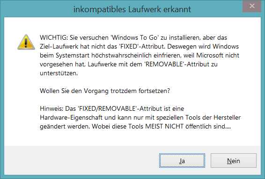
Task: Click the capitalized 'MEIST NICHT' text
Action: [x=164, y=126]
